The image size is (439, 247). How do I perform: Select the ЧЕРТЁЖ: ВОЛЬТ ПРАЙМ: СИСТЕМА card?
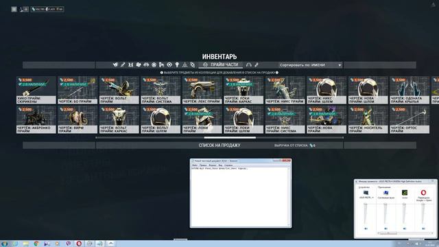click(161, 90)
